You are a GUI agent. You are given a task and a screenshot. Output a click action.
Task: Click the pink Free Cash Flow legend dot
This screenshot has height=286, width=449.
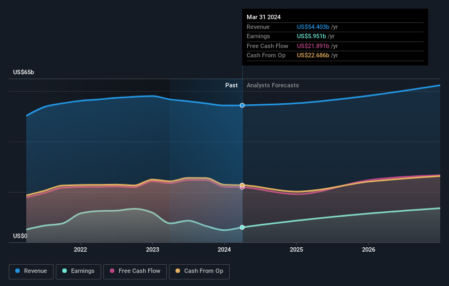coord(112,271)
